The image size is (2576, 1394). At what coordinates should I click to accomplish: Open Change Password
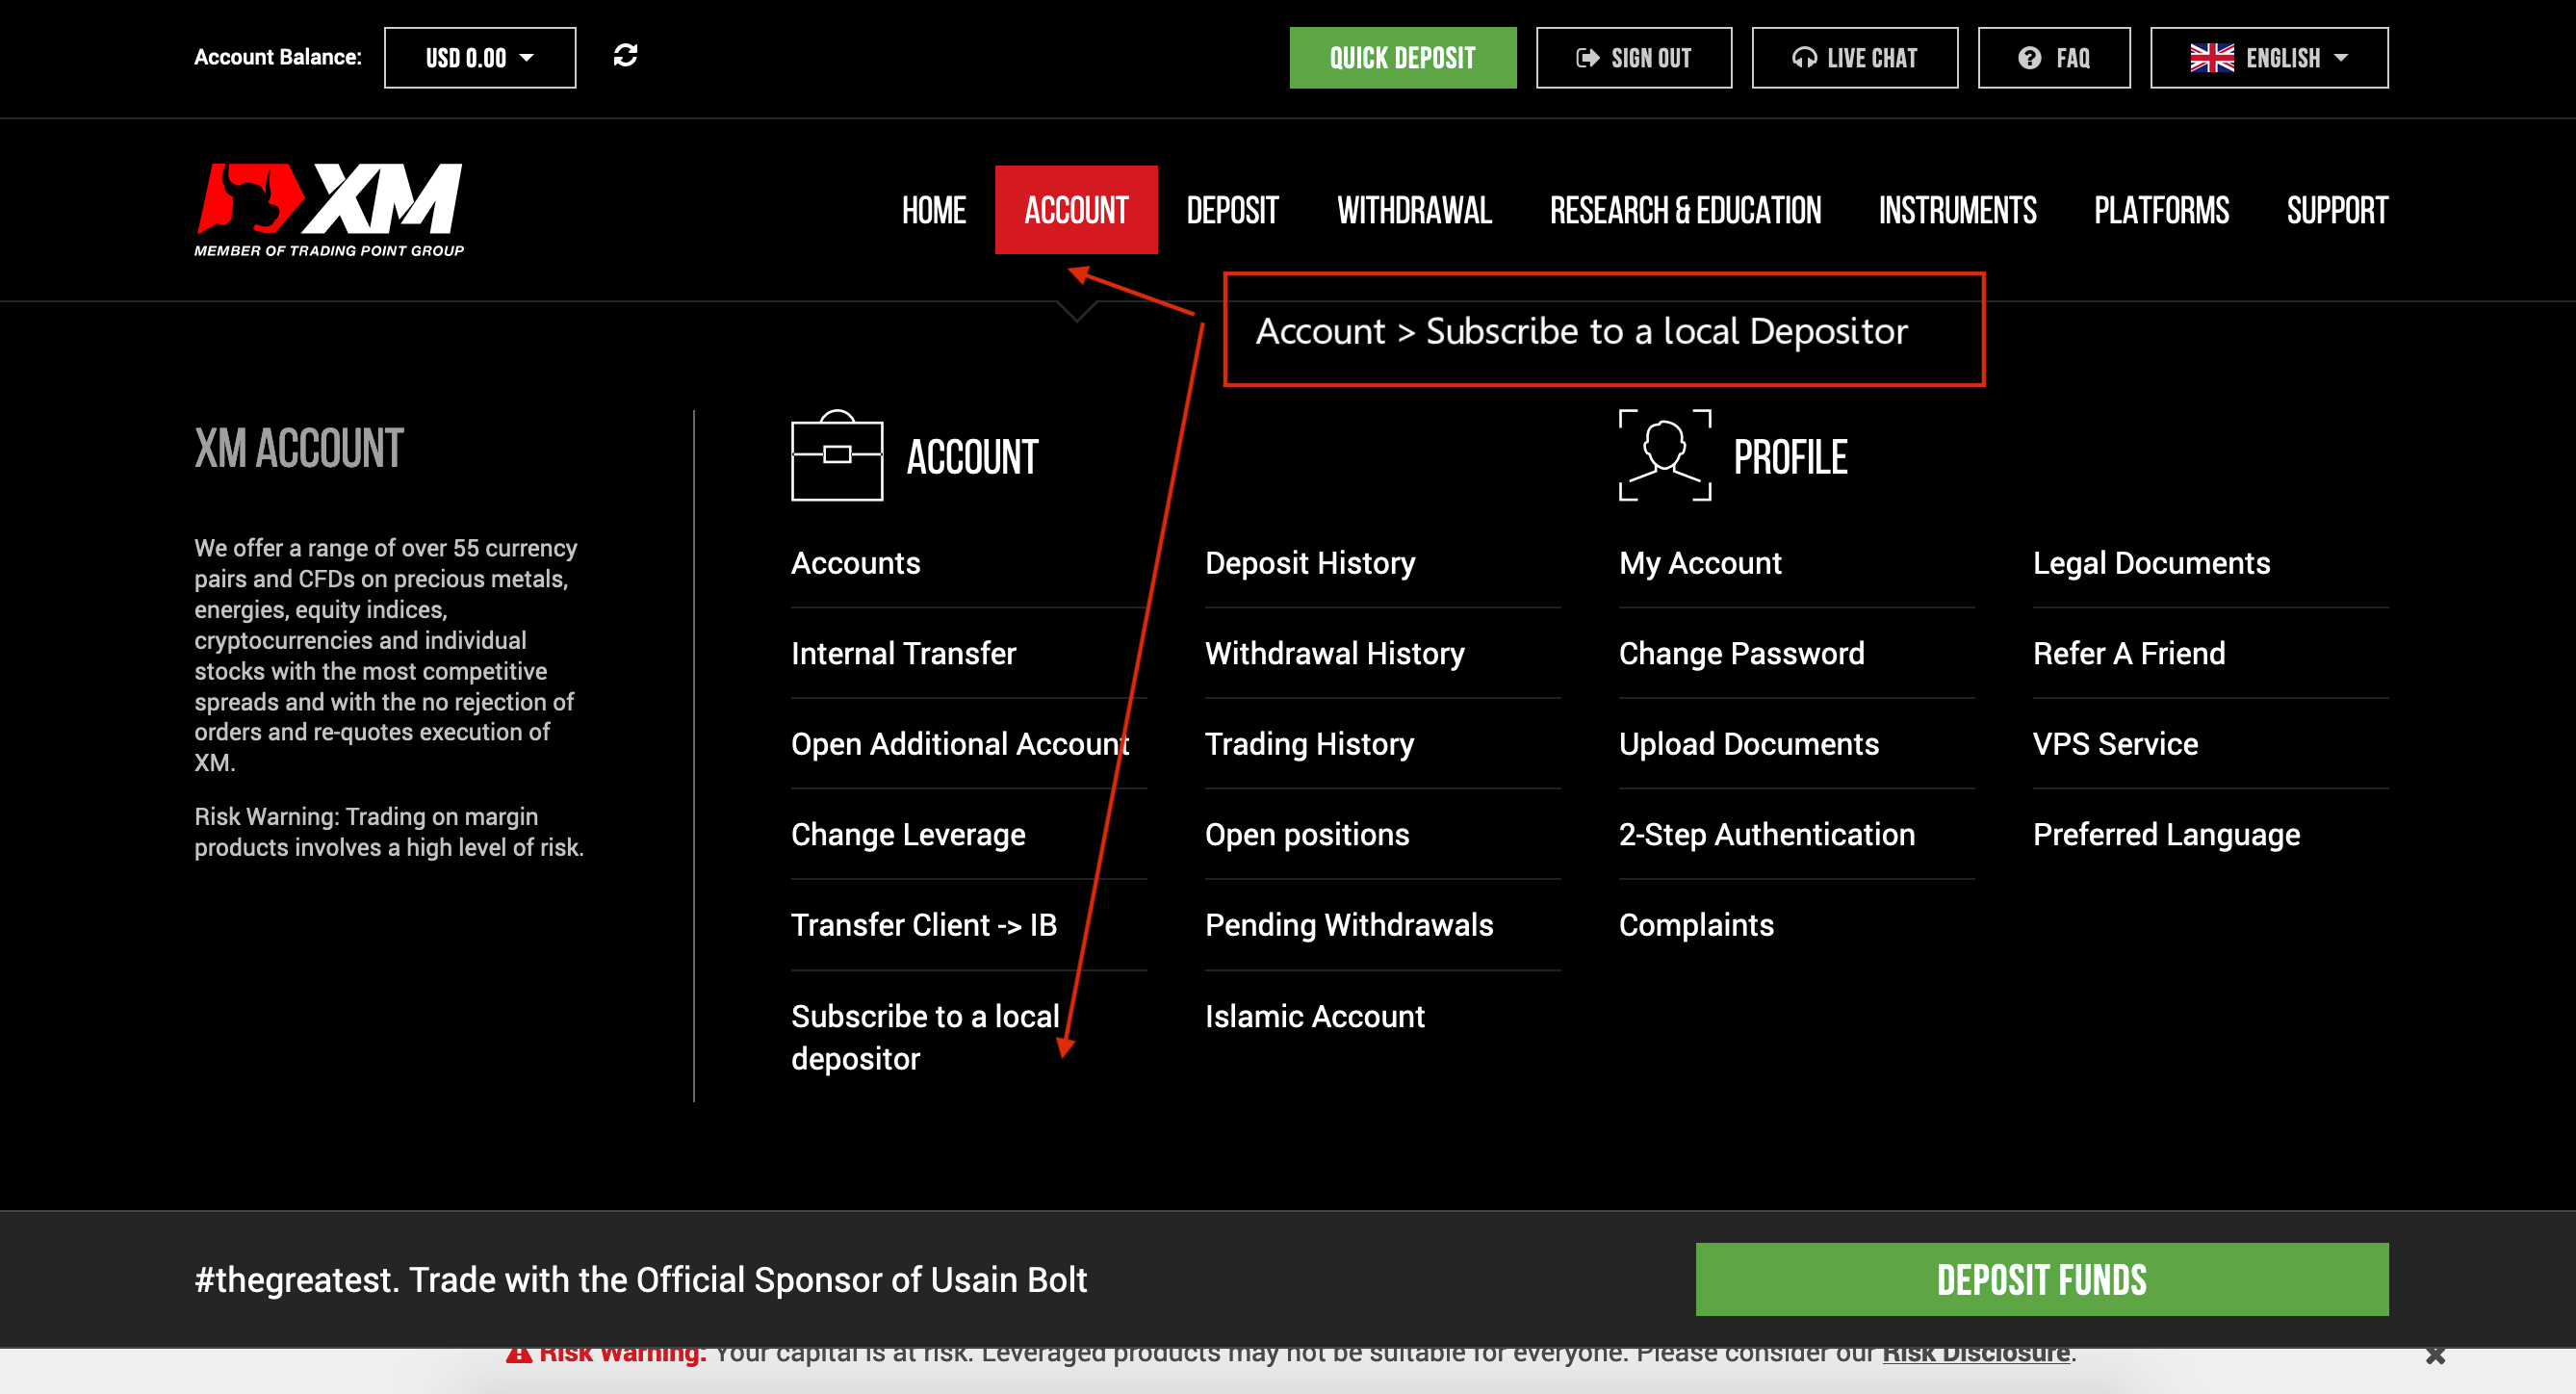tap(1742, 653)
